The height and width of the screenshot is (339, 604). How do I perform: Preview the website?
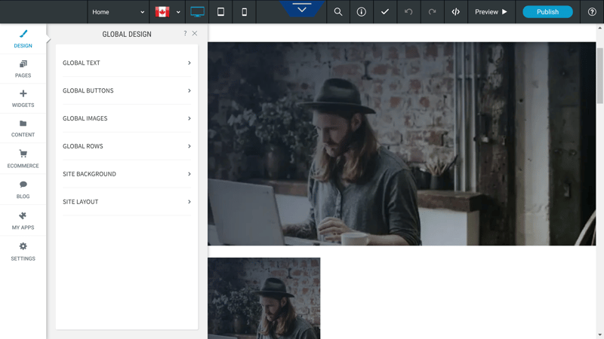(491, 12)
